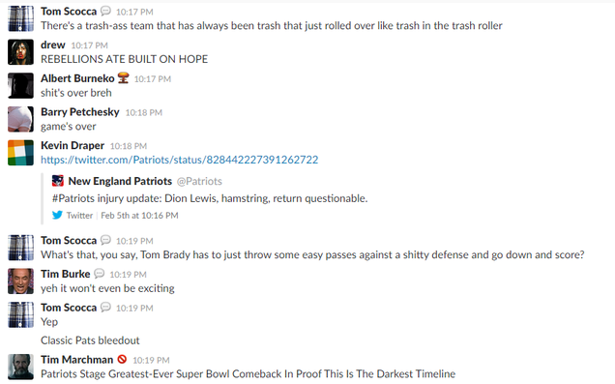Screen dimensions: 615x384
Task: Open Tim Burke's avatar photo
Action: pos(20,281)
